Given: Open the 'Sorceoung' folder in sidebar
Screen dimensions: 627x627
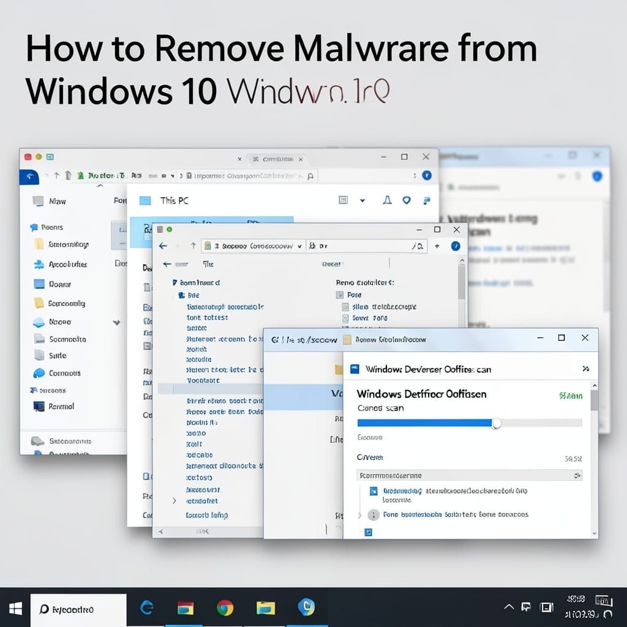Looking at the screenshot, I should (59, 303).
